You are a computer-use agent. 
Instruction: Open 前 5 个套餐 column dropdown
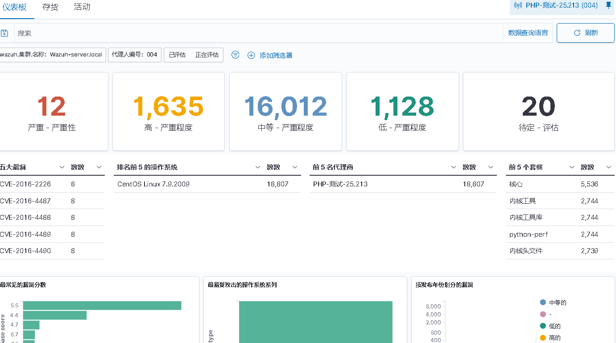click(572, 167)
